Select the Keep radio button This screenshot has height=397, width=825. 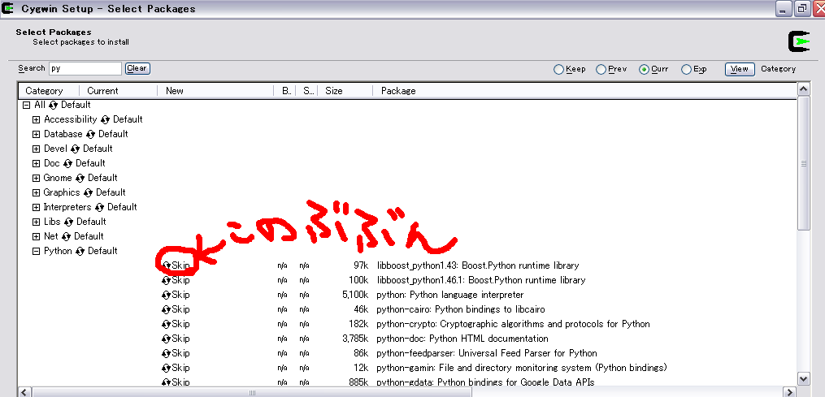558,69
